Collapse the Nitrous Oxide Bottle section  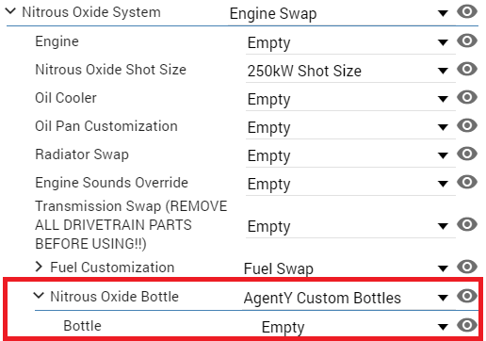(39, 296)
